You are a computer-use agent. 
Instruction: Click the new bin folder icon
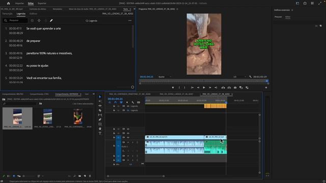point(79,176)
